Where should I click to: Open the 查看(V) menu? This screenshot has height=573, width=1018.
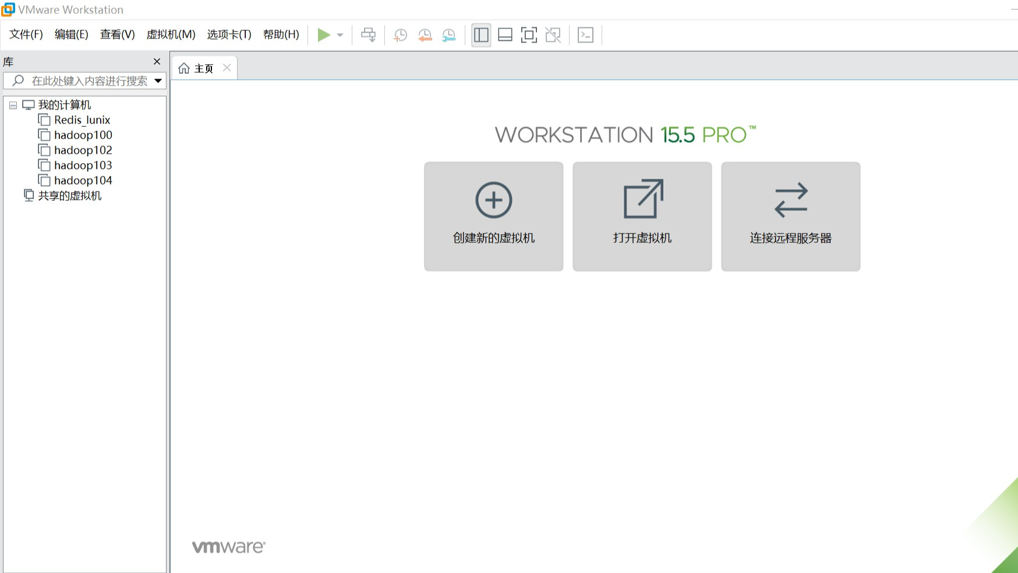pyautogui.click(x=117, y=34)
